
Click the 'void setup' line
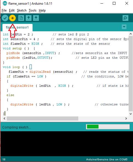[19, 48]
